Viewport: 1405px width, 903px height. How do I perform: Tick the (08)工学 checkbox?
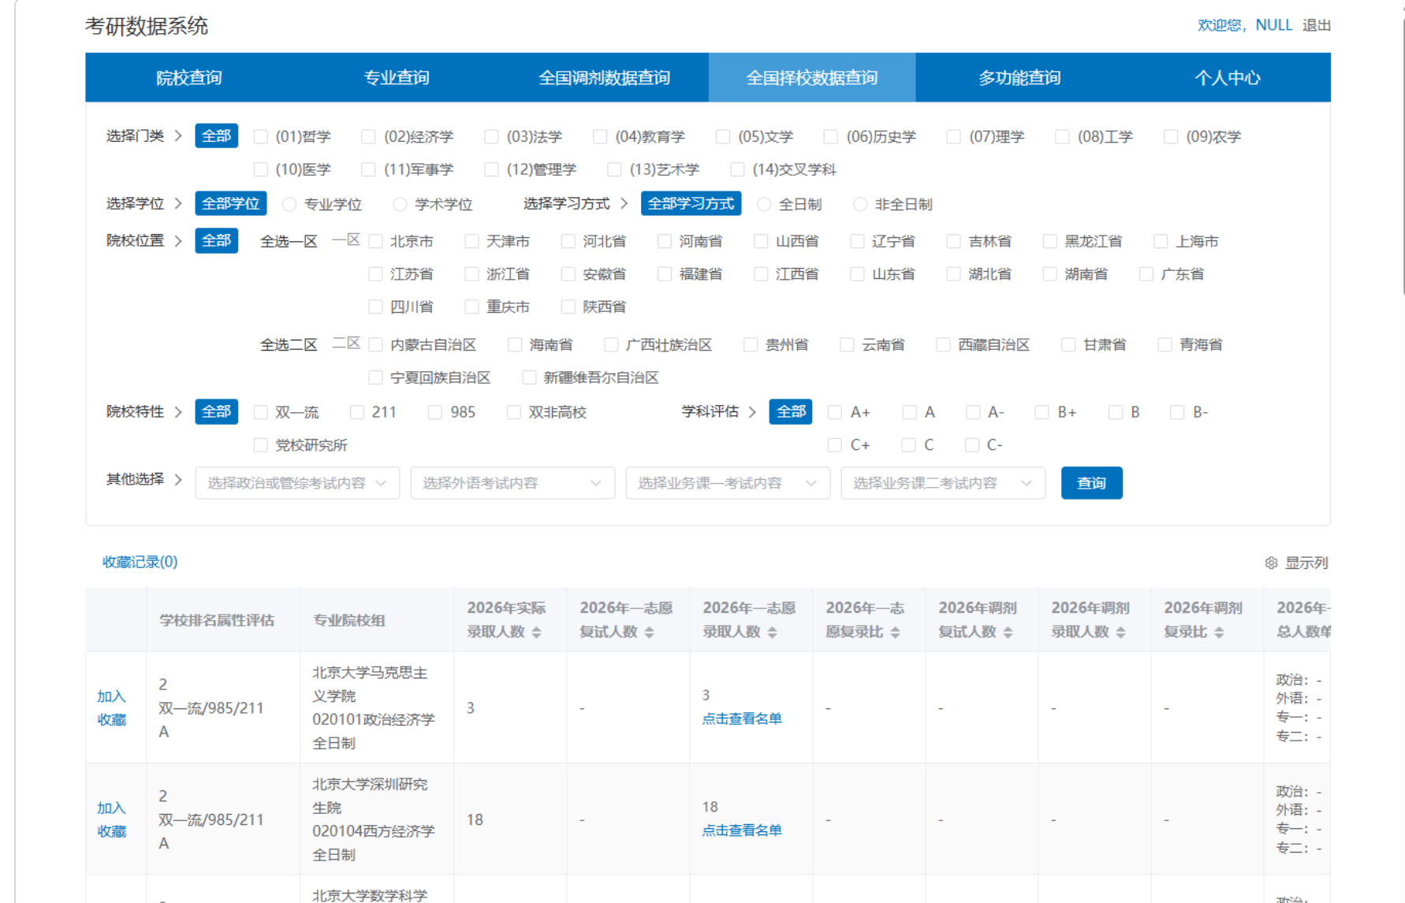click(x=1063, y=137)
